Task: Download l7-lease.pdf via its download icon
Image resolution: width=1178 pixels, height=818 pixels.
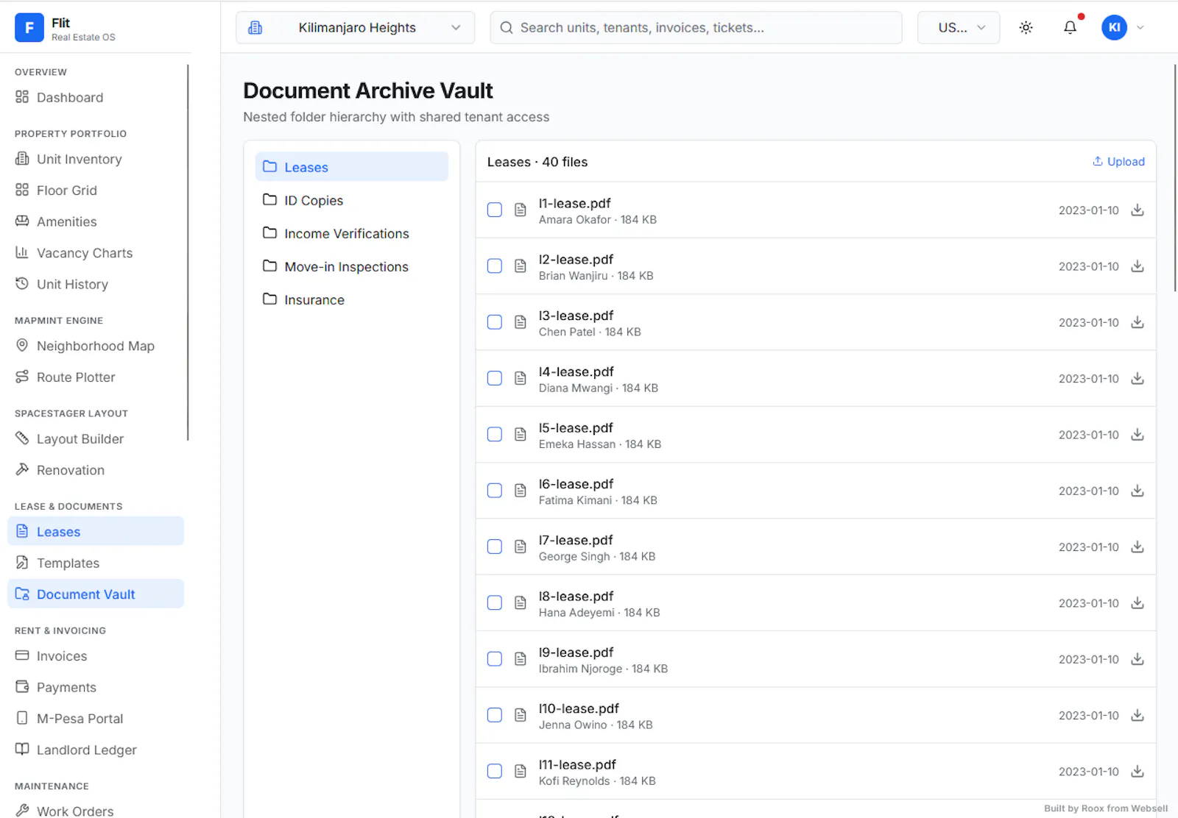Action: click(1138, 547)
